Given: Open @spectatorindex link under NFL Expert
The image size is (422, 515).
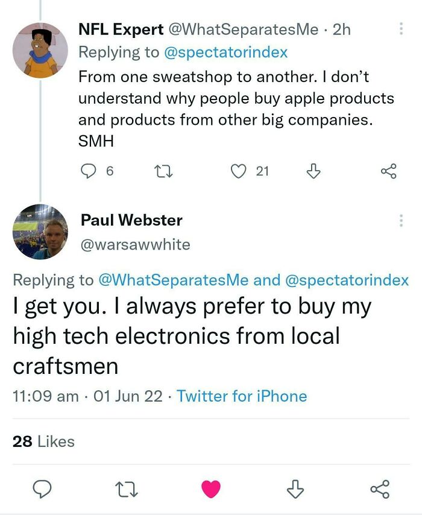Looking at the screenshot, I should (x=225, y=52).
